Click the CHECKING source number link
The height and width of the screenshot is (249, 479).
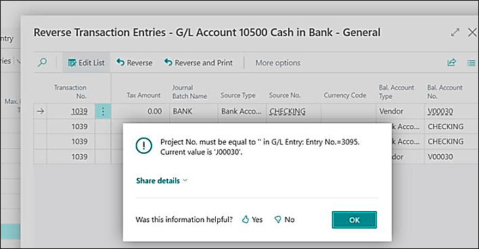[287, 111]
